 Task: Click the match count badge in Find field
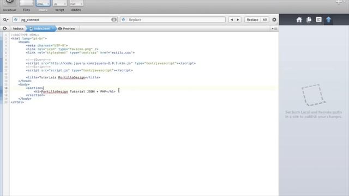click(114, 20)
